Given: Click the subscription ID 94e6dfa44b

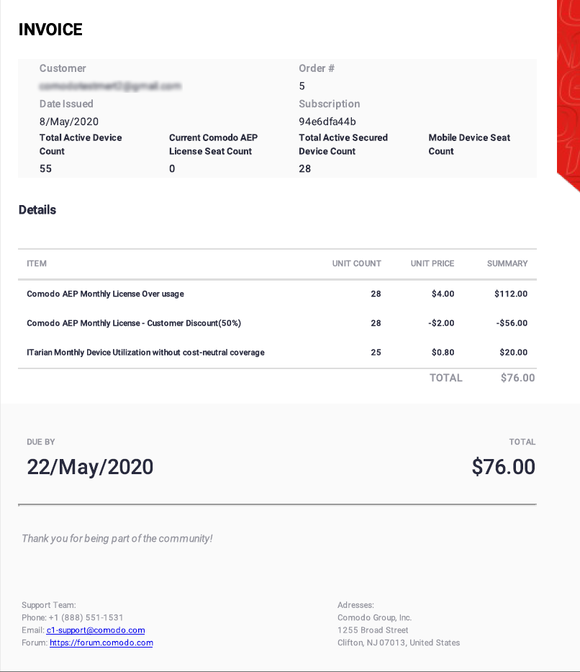Looking at the screenshot, I should (x=327, y=122).
